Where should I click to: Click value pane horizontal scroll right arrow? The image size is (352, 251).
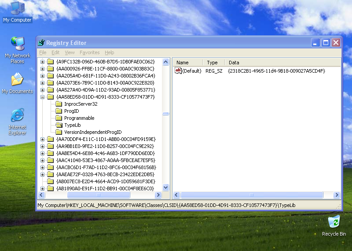(337, 195)
